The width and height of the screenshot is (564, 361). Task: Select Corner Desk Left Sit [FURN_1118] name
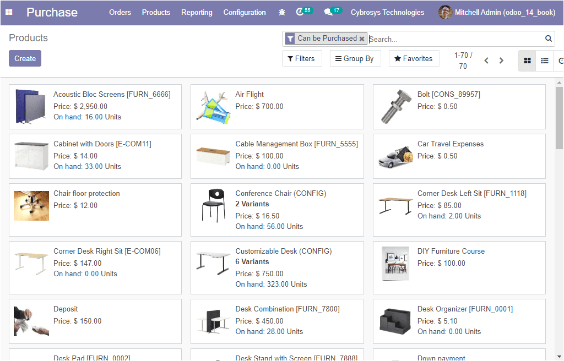click(x=471, y=194)
